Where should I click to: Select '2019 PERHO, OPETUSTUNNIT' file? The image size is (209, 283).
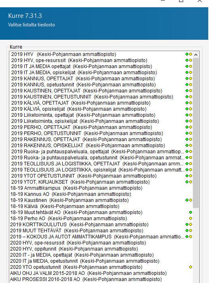(101, 133)
